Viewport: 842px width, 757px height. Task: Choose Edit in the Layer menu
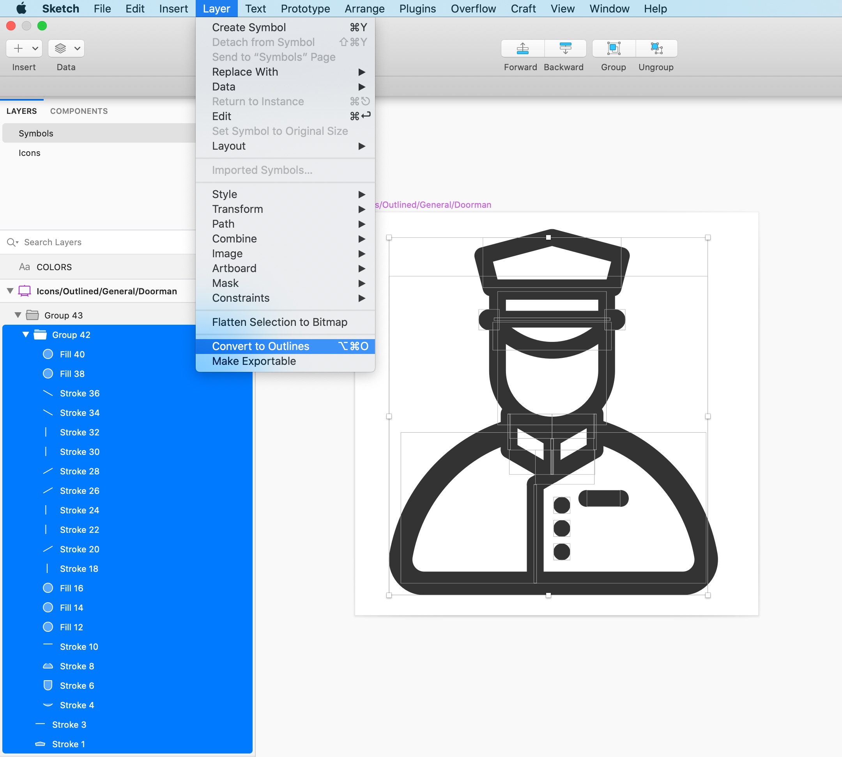pos(285,117)
